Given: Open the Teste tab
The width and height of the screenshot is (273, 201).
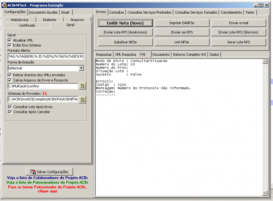Looking at the screenshot, I should tap(250, 12).
